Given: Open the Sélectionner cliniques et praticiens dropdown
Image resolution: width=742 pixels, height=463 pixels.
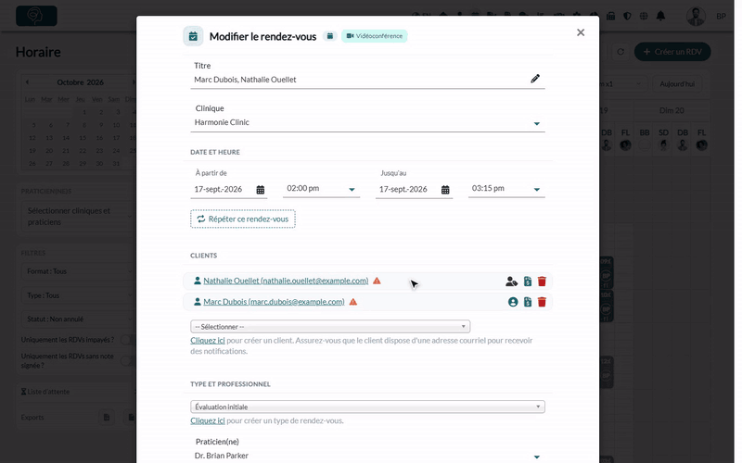Looking at the screenshot, I should point(78,217).
